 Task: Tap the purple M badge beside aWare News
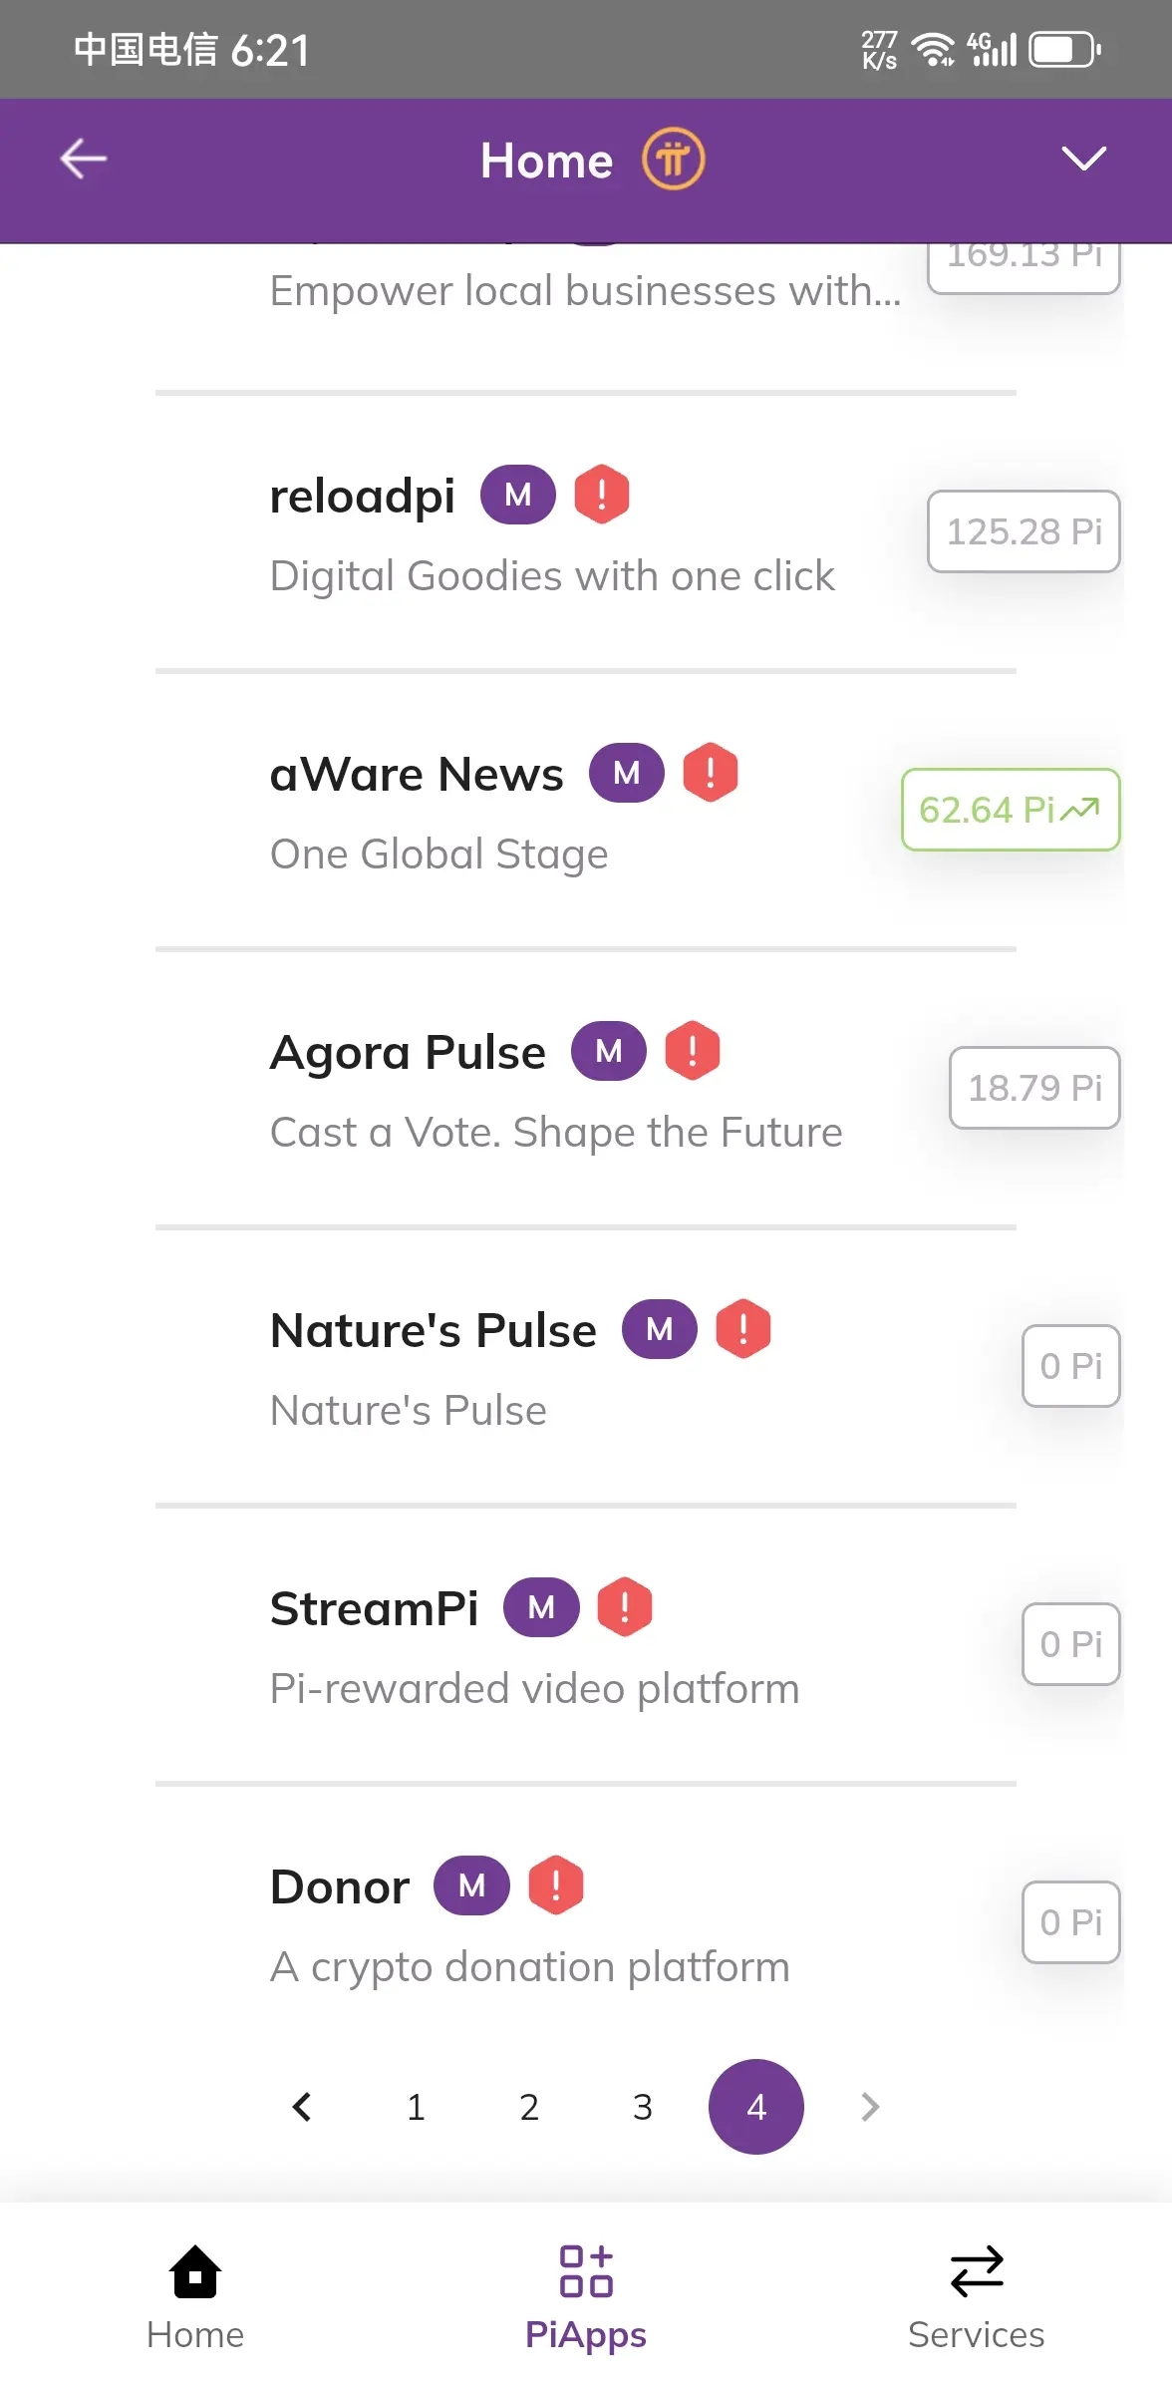pyautogui.click(x=627, y=773)
